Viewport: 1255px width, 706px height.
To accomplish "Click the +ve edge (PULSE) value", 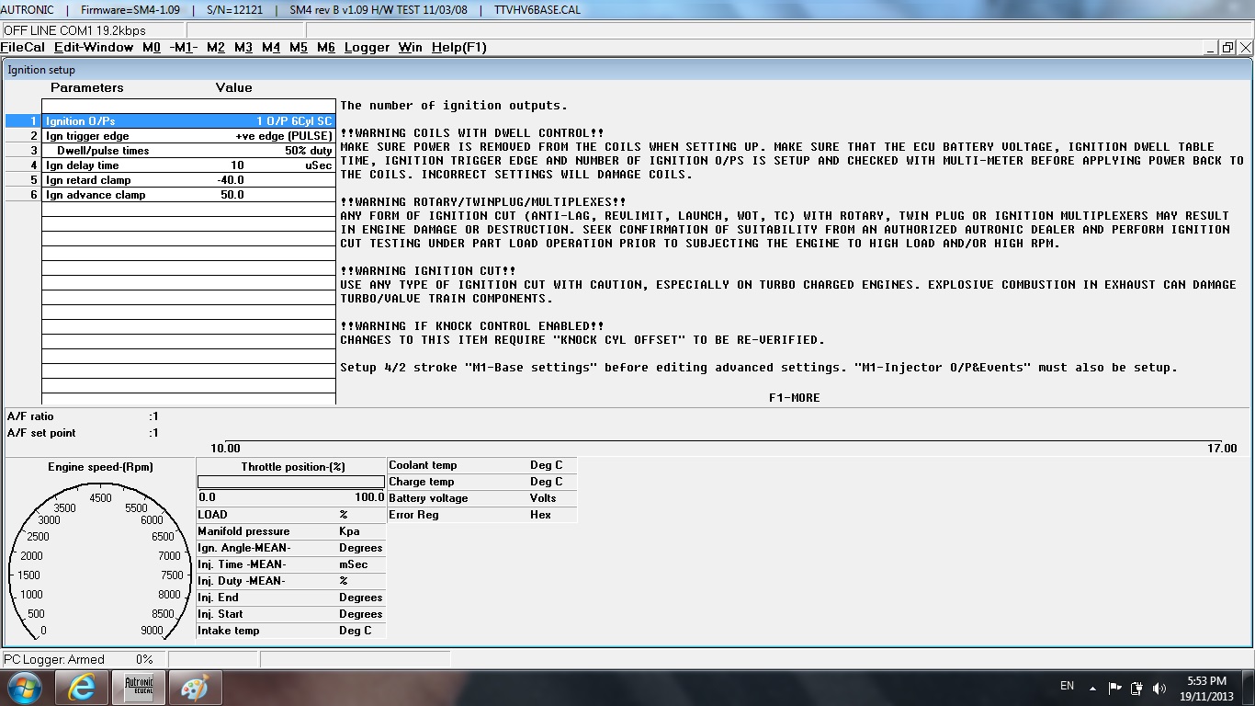I will [x=284, y=136].
